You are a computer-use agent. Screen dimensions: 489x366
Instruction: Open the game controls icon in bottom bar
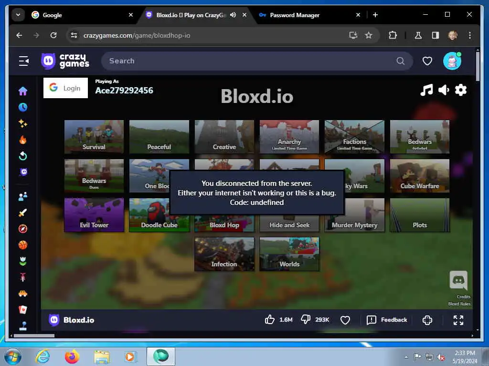click(427, 320)
